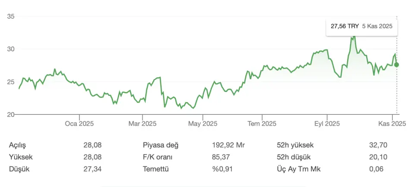The height and width of the screenshot is (187, 414).
Task: Click the May 2025 axis label
Action: point(203,124)
